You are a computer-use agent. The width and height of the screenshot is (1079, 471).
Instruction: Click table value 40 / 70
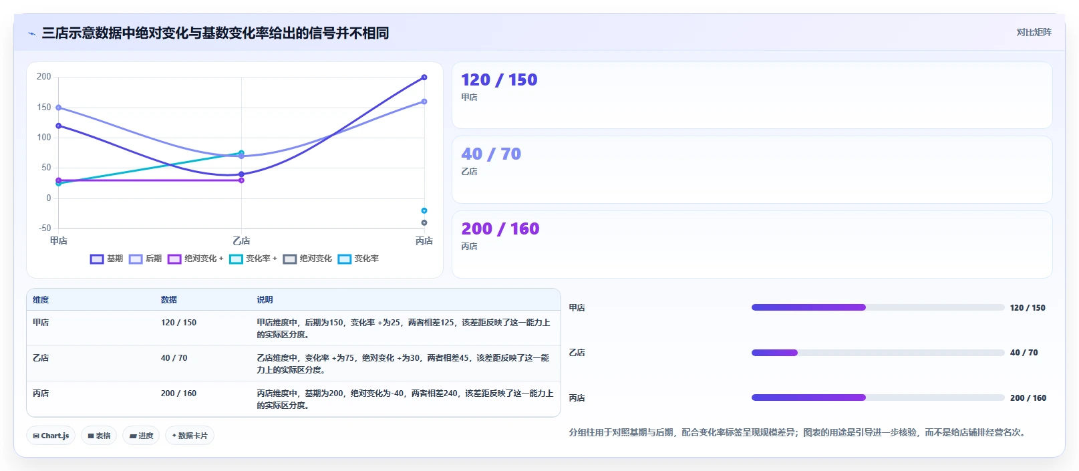pyautogui.click(x=174, y=358)
